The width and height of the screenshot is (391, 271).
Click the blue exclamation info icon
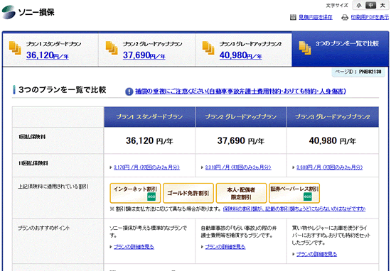click(129, 92)
